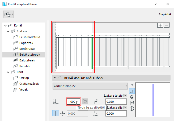Viewport: 174px width, 121px height.
Task: Click the distance from previous field 1,000
Action: pyautogui.click(x=74, y=102)
